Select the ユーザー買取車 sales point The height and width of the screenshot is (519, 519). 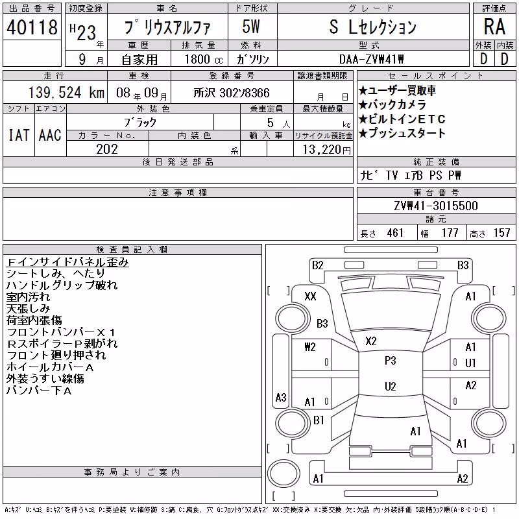397,91
